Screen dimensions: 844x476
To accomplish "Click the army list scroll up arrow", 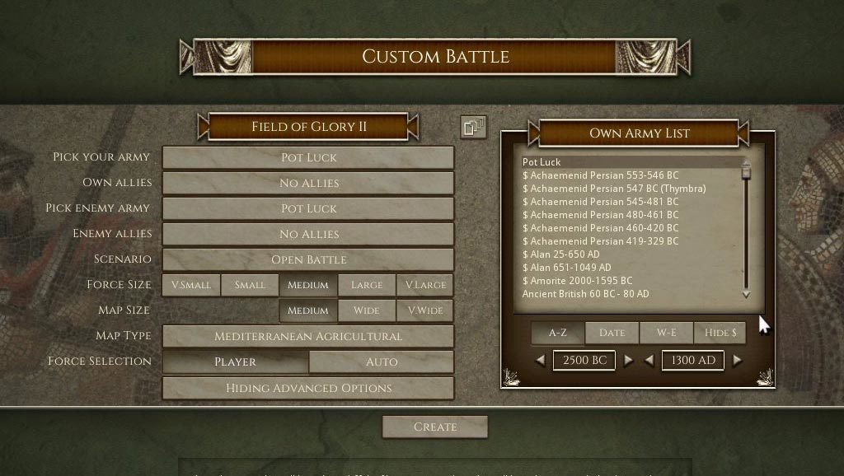I will coord(746,162).
